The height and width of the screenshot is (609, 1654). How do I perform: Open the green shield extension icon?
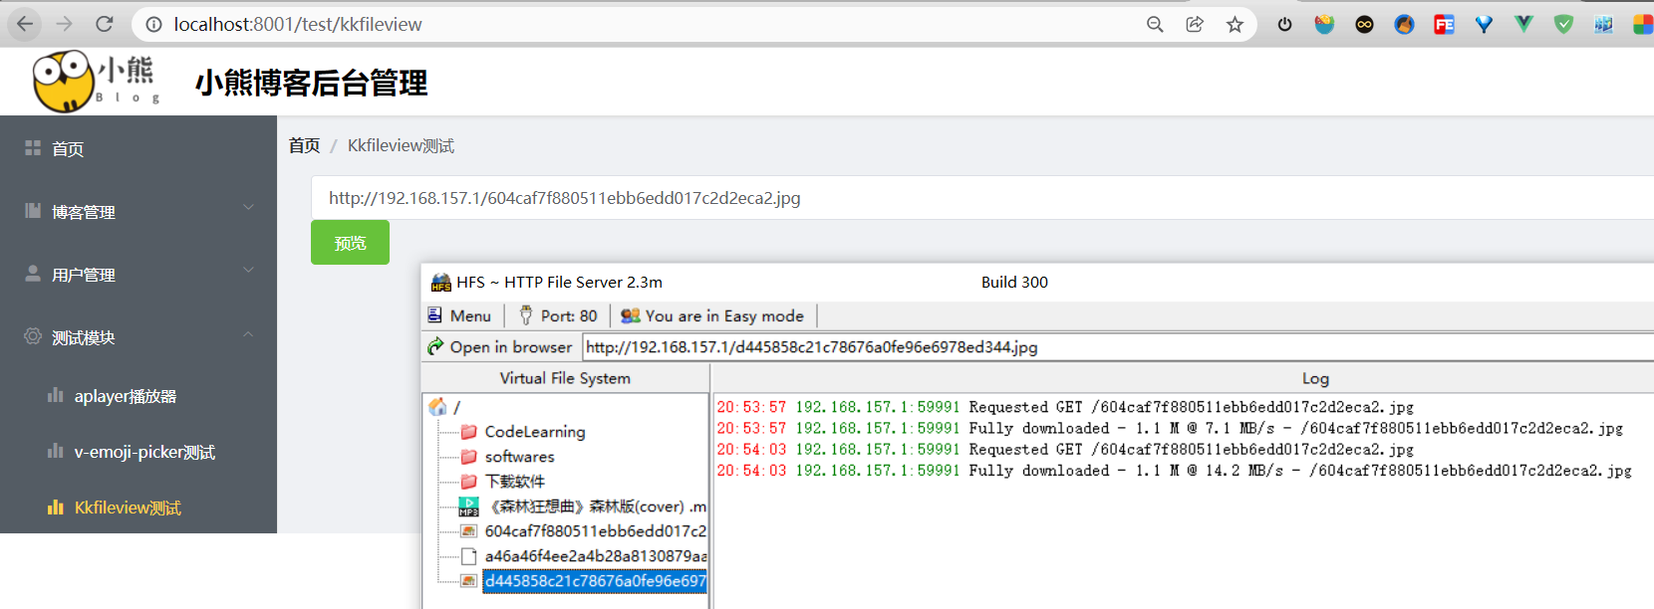pyautogui.click(x=1563, y=24)
